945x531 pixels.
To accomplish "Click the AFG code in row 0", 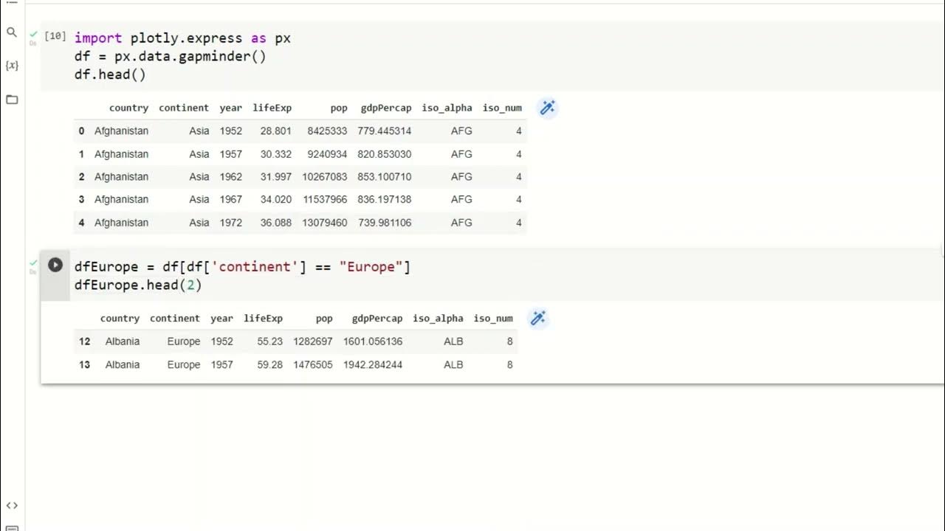I will 461,131.
